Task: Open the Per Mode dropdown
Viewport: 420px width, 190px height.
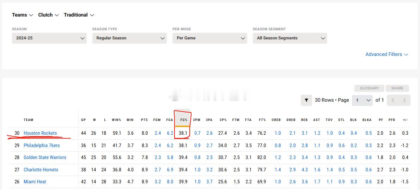Action: click(210, 38)
